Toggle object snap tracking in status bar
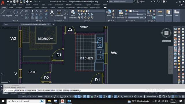This screenshot has width=185, height=104. (76, 96)
